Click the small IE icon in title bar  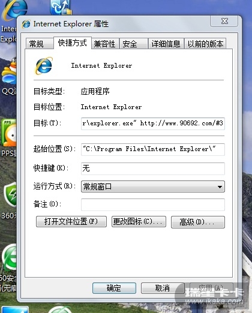[x=26, y=24]
